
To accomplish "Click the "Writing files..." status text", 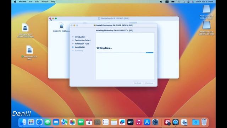I will pos(104,48).
